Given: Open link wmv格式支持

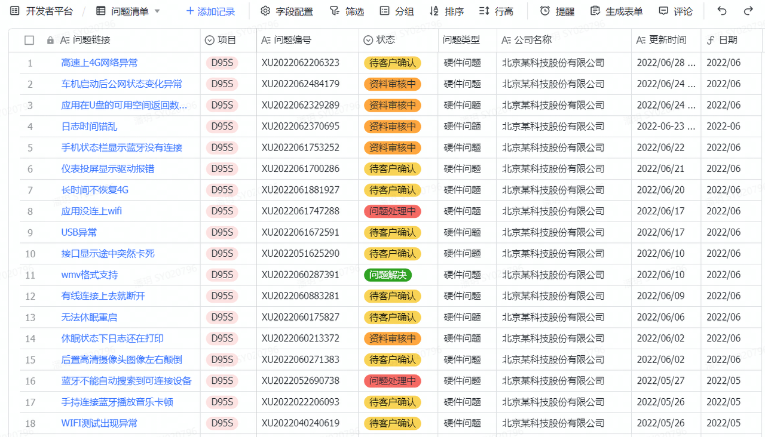Looking at the screenshot, I should (90, 275).
